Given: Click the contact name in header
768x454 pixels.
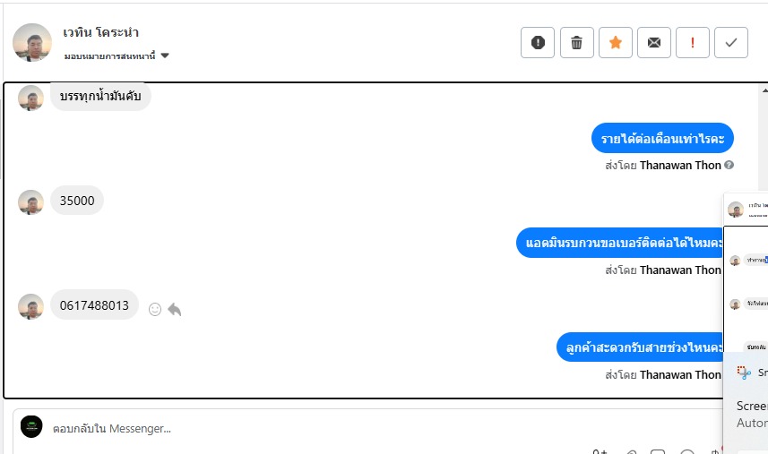Looking at the screenshot, I should point(101,33).
